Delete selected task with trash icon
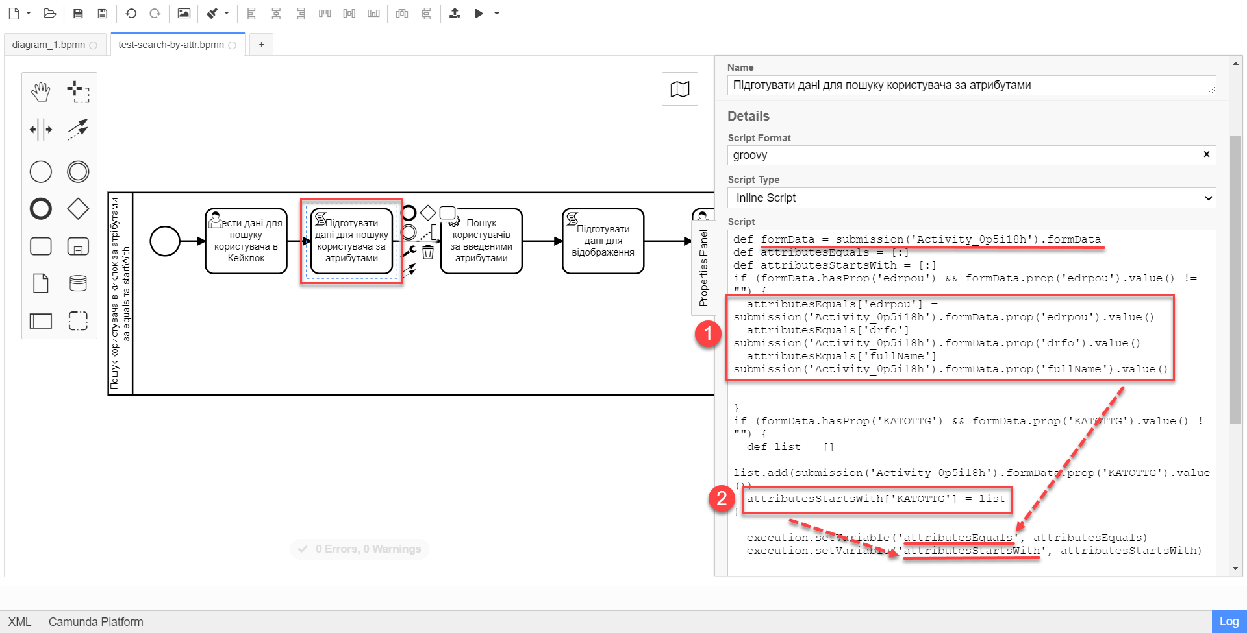Viewport: 1247px width, 633px height. click(427, 252)
